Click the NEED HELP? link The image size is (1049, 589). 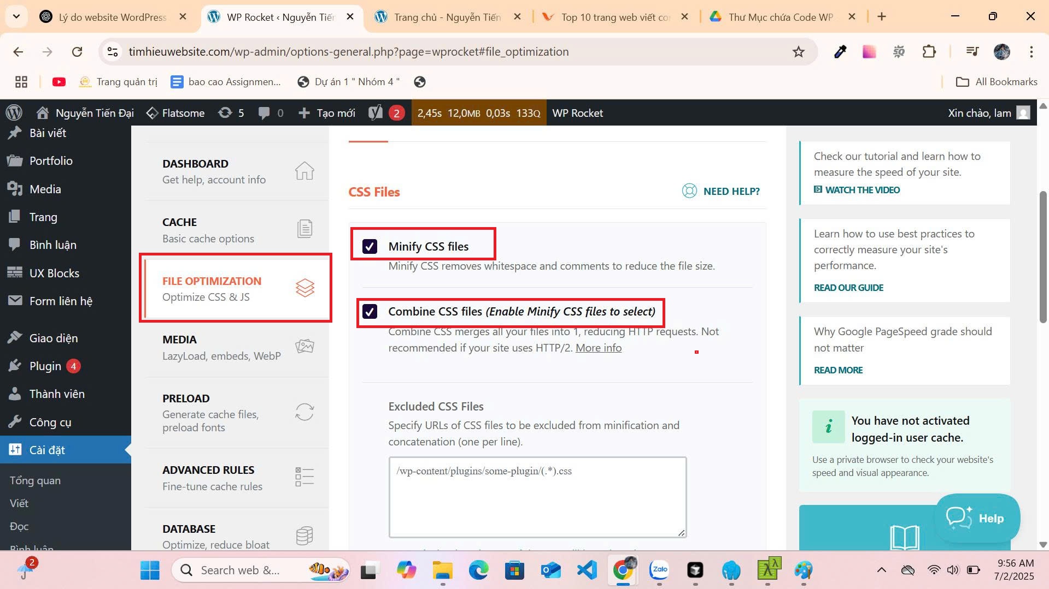[x=731, y=191]
